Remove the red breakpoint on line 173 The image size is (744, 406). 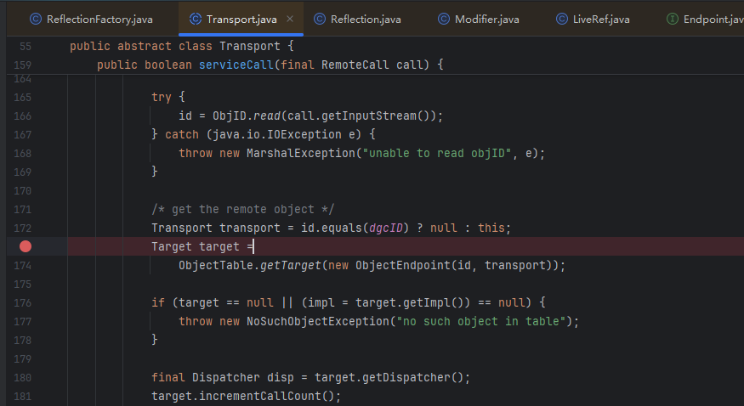(x=26, y=246)
